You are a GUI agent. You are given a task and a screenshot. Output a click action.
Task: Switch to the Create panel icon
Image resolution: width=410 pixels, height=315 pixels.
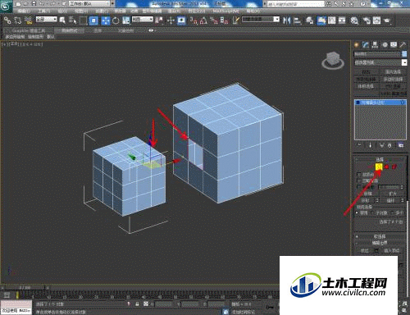356,45
